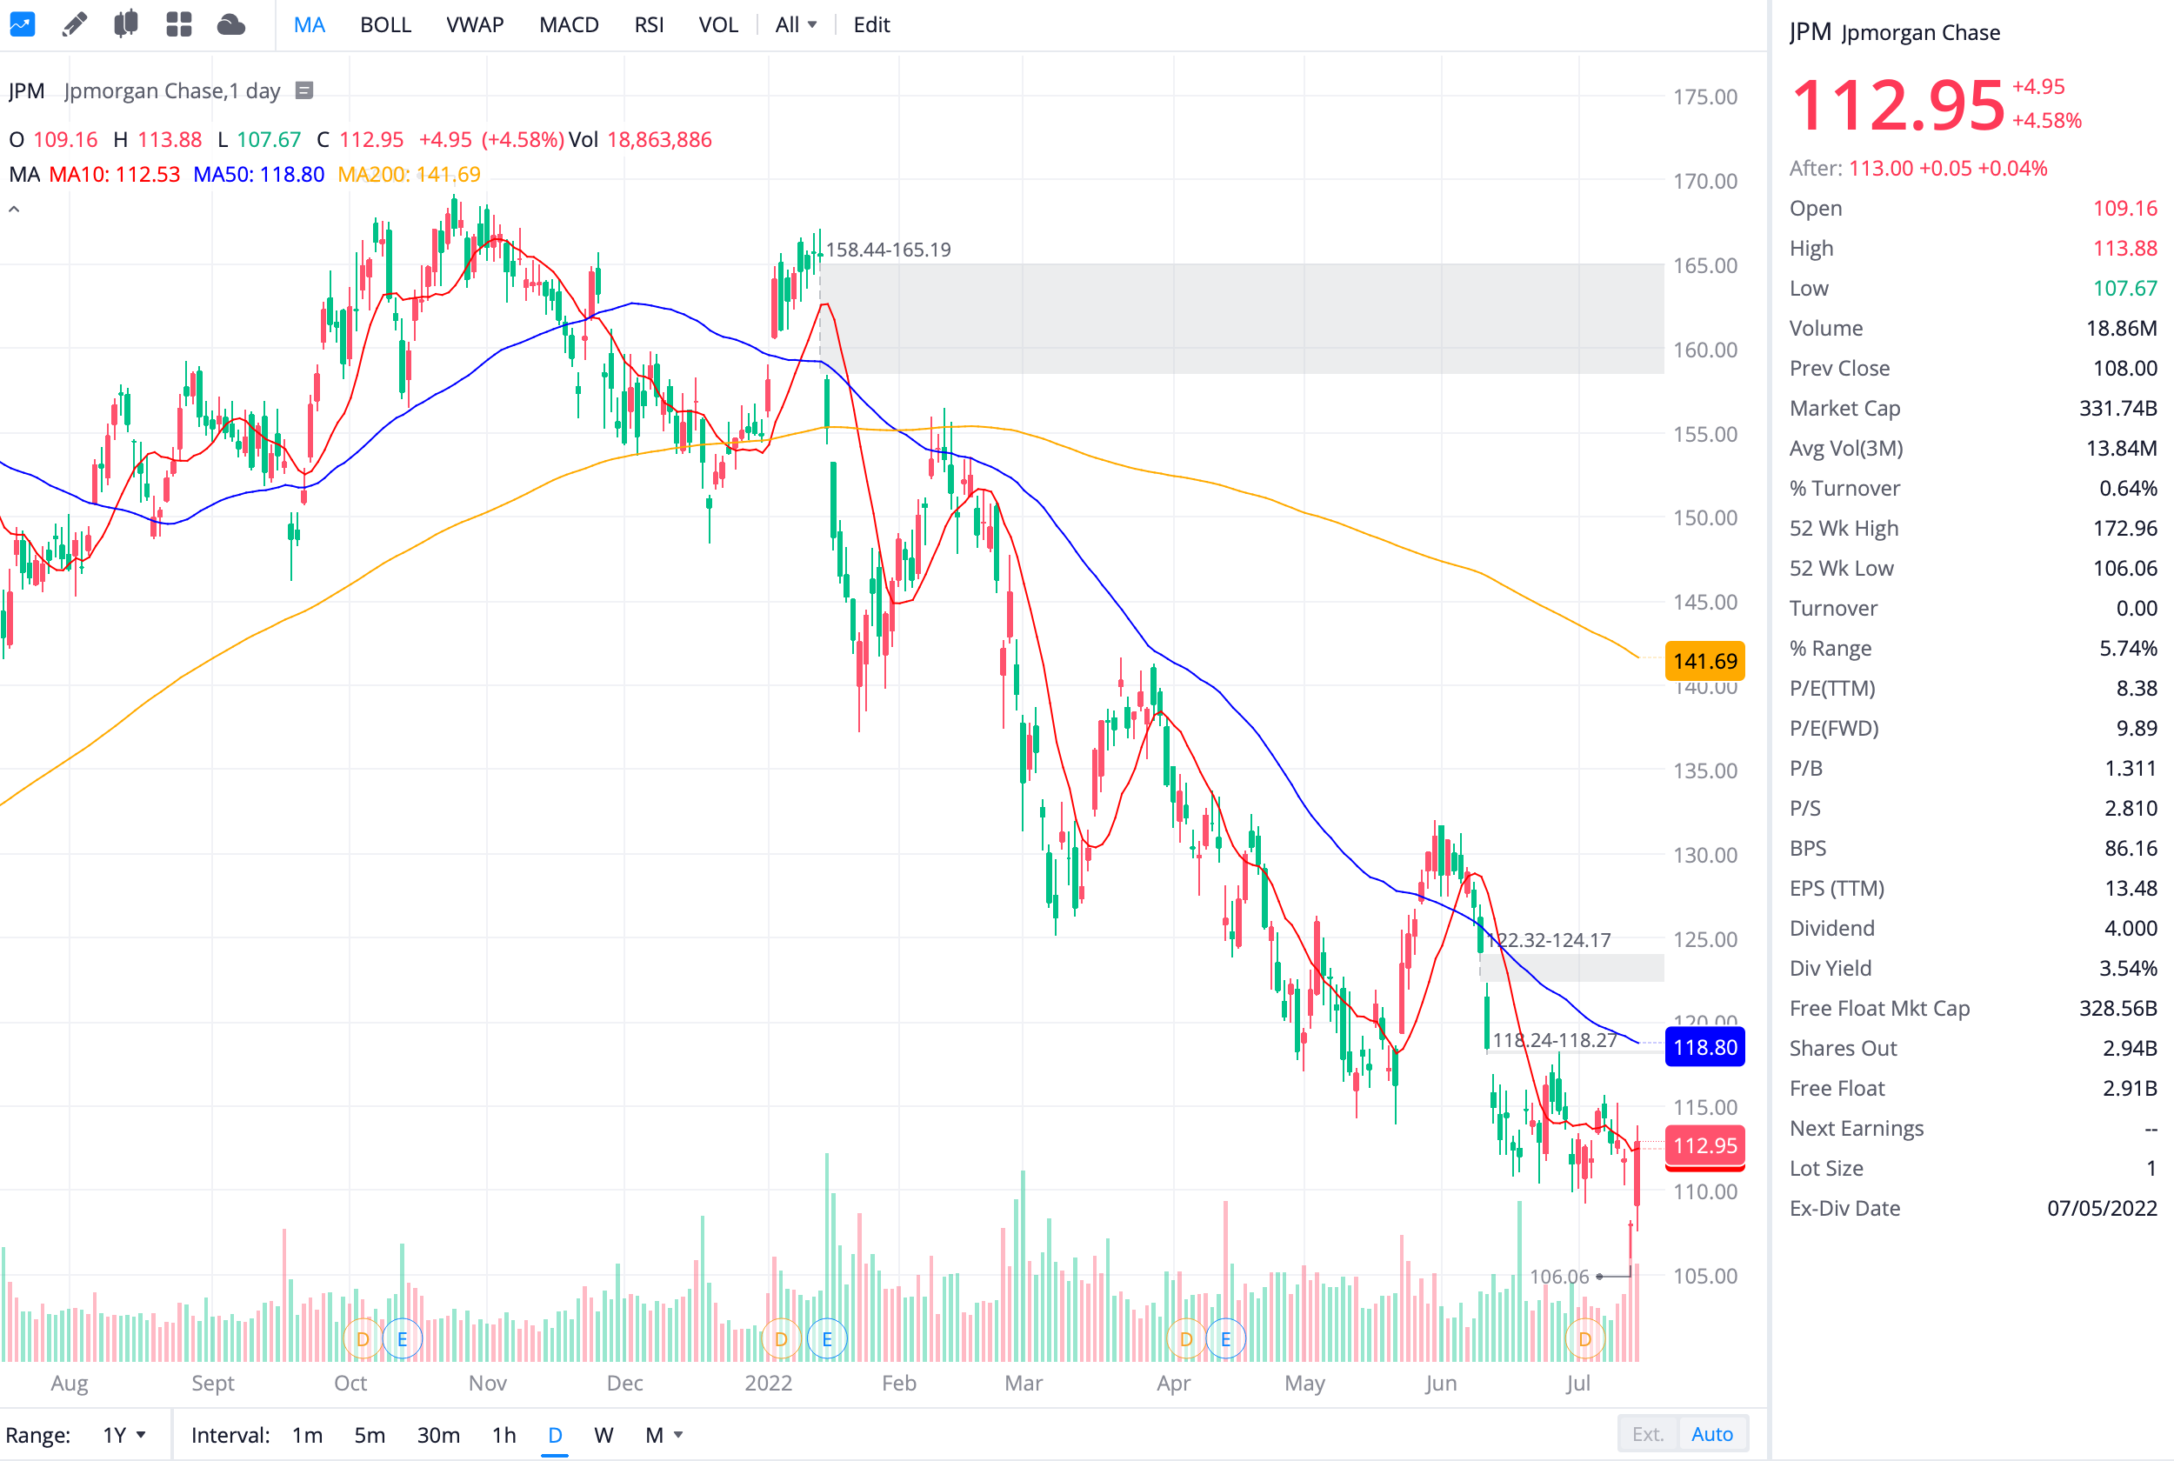Enable Ext. trading hours display
The height and width of the screenshot is (1461, 2174).
(1648, 1434)
